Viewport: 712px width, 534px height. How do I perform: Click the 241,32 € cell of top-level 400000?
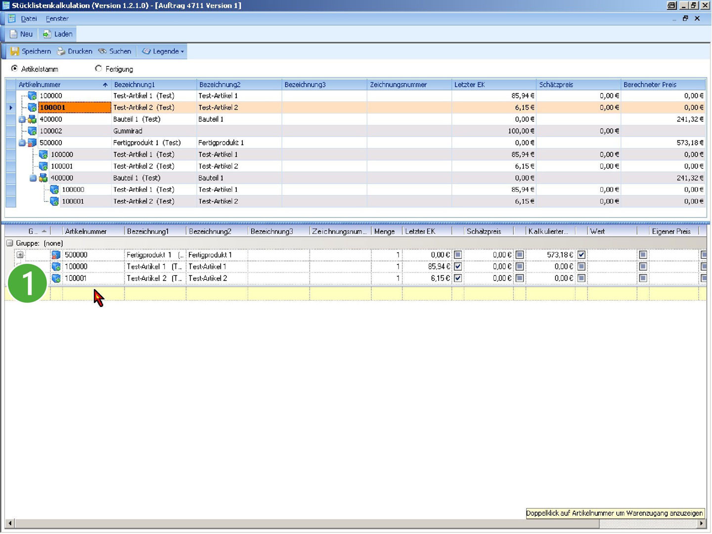663,119
